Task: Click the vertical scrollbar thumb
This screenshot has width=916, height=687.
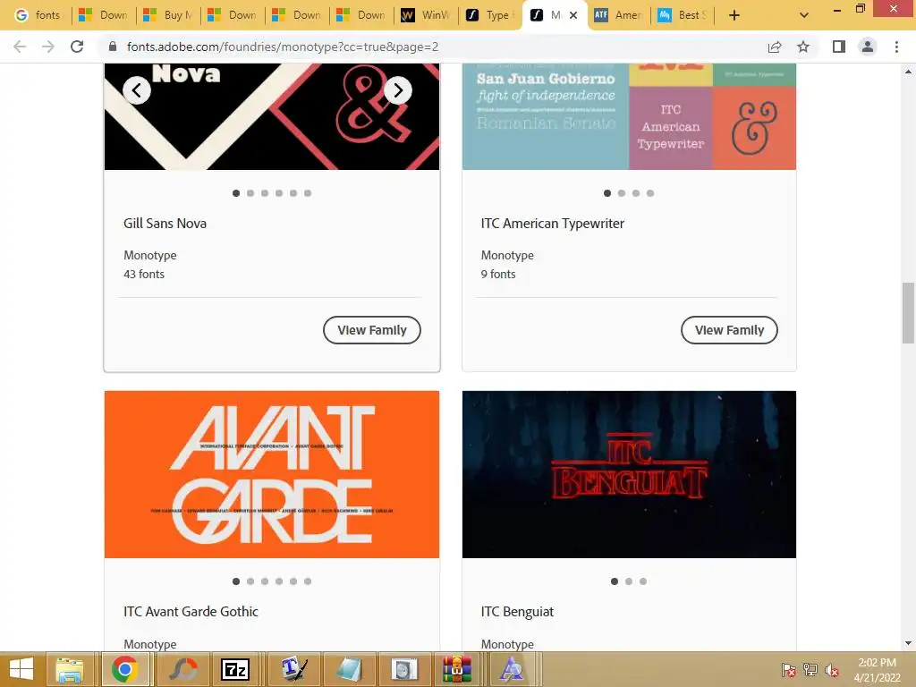Action: click(x=908, y=313)
